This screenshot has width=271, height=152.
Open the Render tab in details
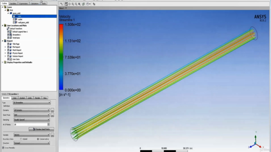pos(38,98)
